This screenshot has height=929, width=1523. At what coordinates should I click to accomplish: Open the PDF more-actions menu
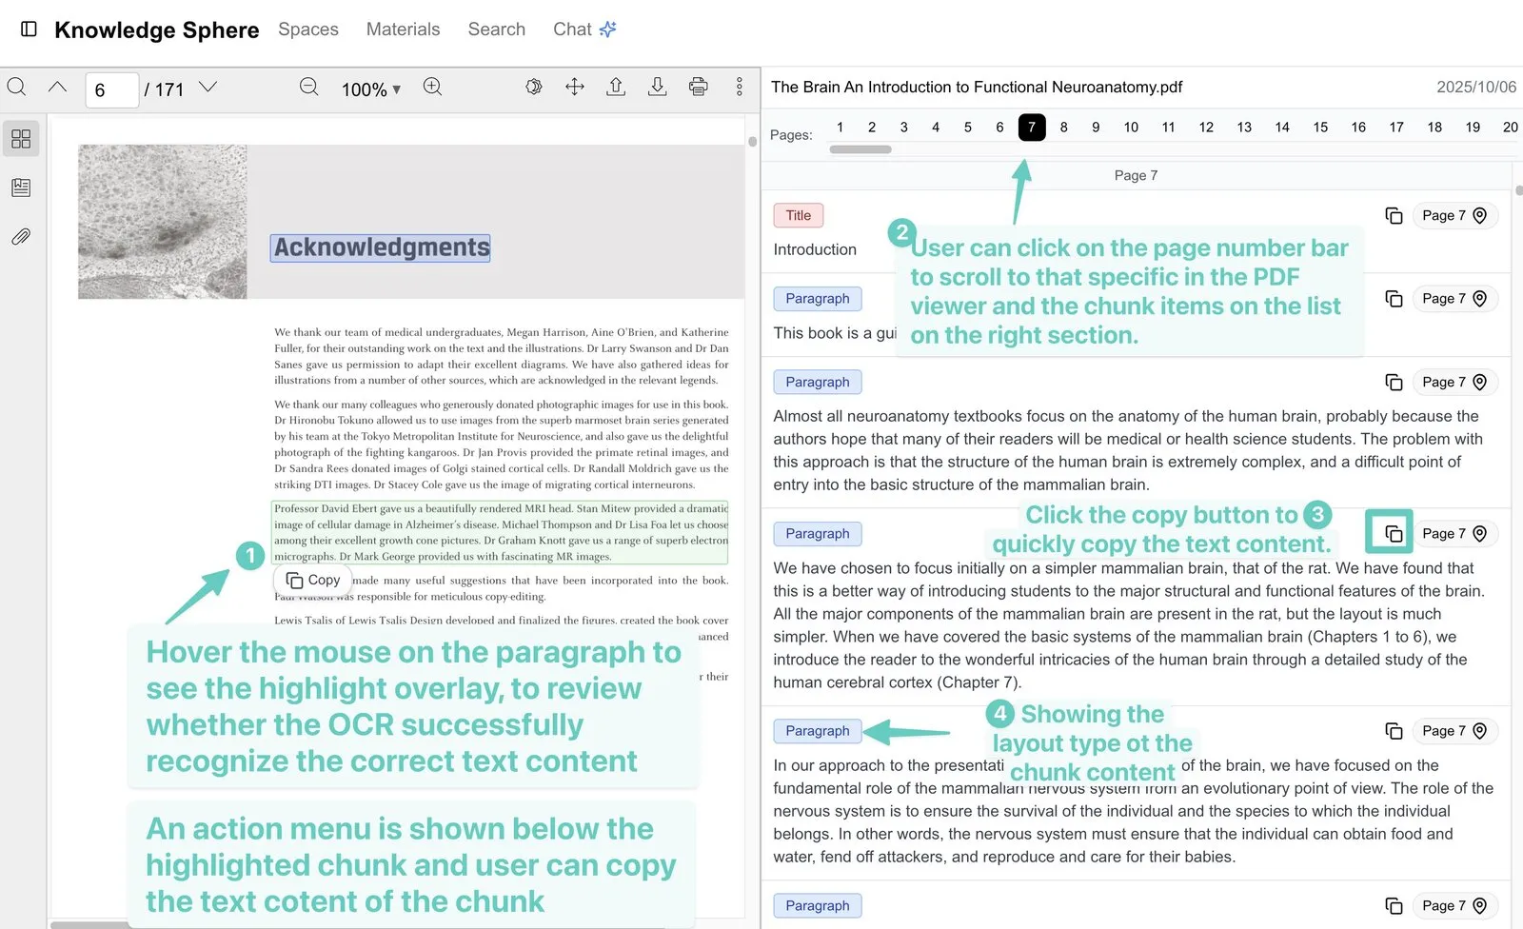pyautogui.click(x=739, y=87)
